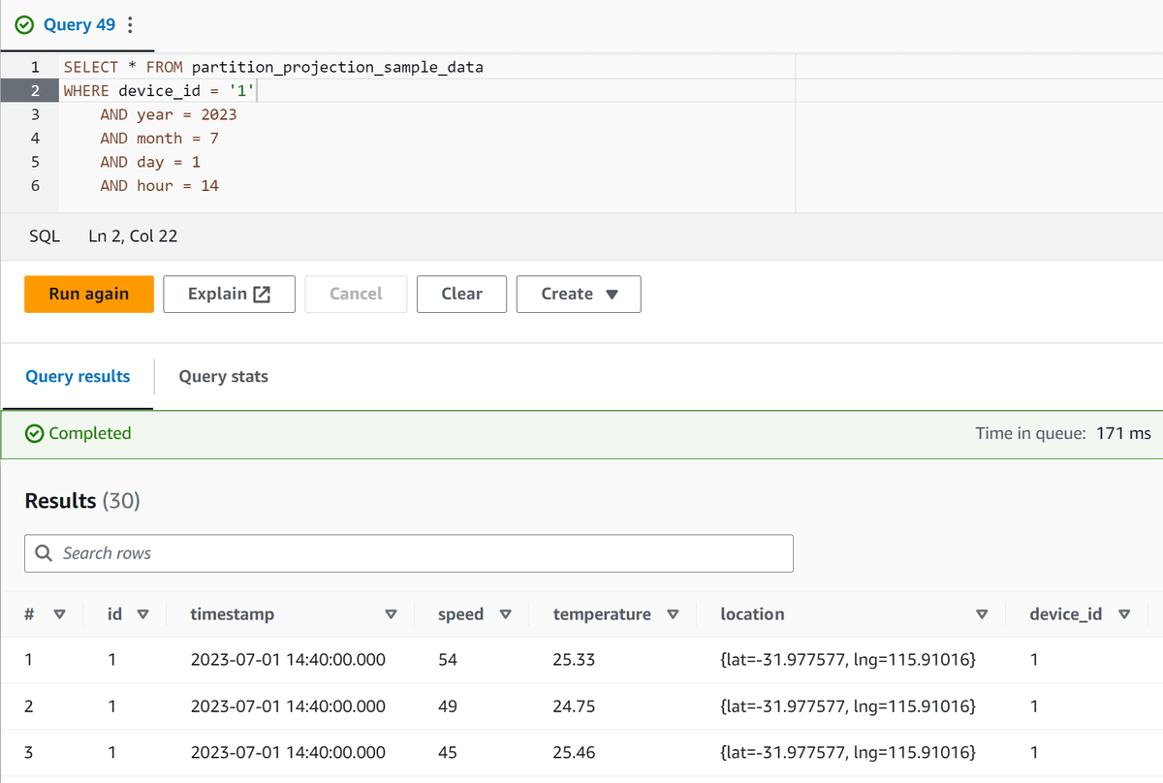Image resolution: width=1163 pixels, height=783 pixels.
Task: Click the Clear button
Action: click(461, 294)
